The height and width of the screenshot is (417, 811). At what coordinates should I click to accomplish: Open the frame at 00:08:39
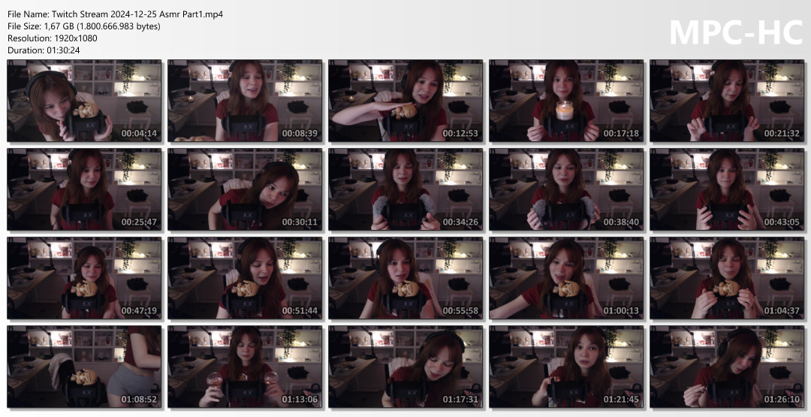pos(245,101)
